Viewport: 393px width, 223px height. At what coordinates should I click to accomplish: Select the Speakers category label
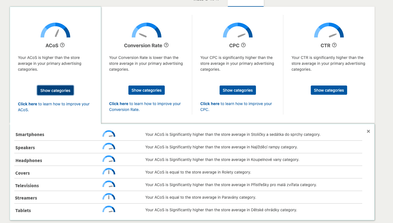coord(25,148)
